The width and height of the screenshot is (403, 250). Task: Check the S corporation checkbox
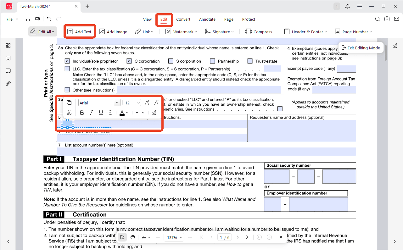171,61
